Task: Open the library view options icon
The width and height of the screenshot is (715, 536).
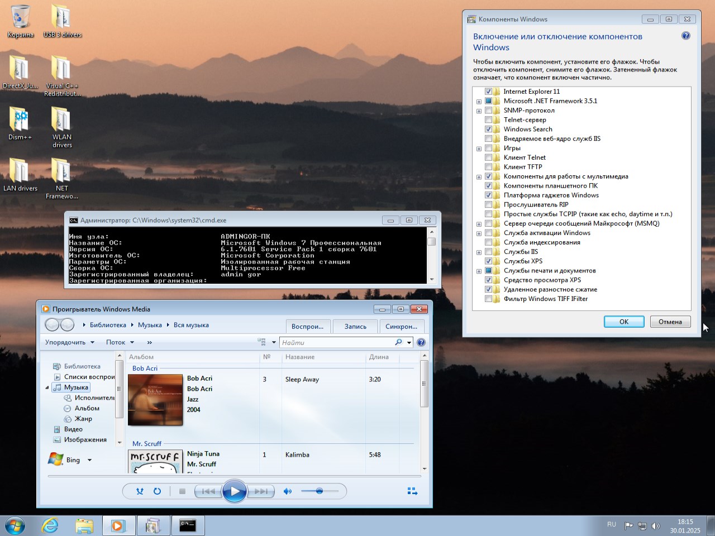Action: coord(262,342)
